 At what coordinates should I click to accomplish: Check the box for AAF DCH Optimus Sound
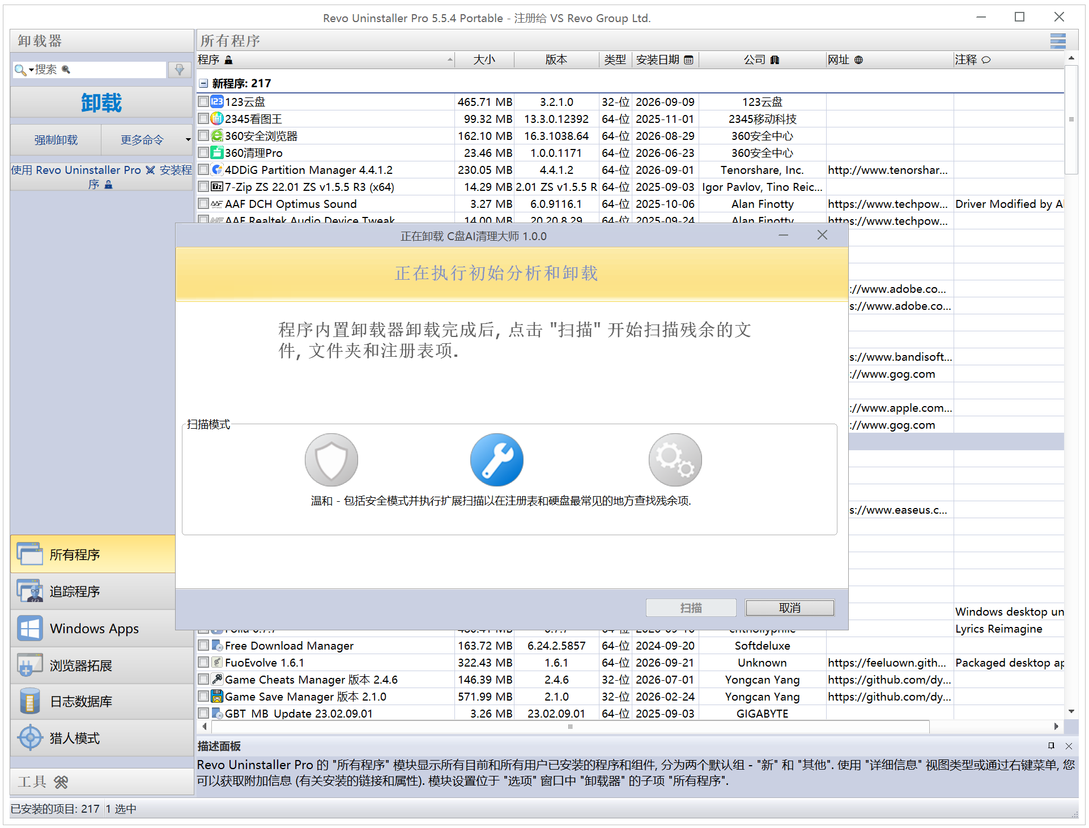point(203,204)
